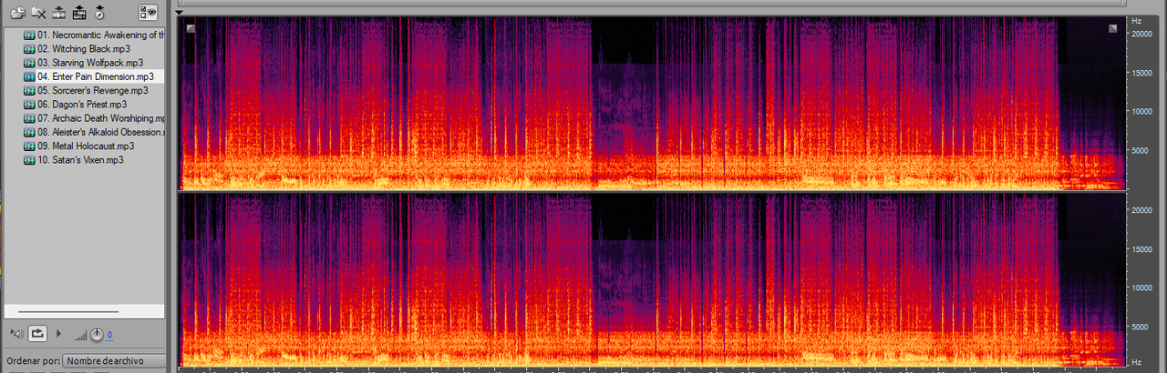Click the Insert Into CD List icon
The image size is (1167, 373).
pos(79,12)
